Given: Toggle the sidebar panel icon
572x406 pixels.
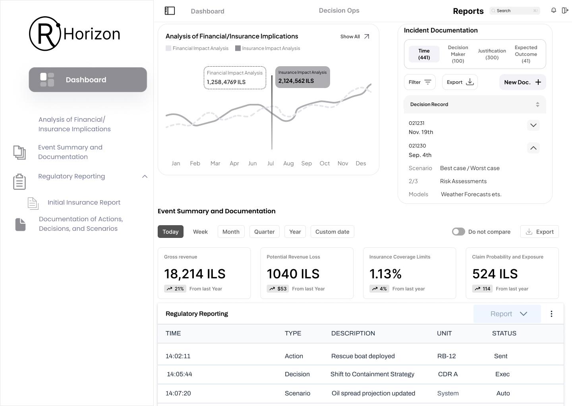Looking at the screenshot, I should [170, 11].
